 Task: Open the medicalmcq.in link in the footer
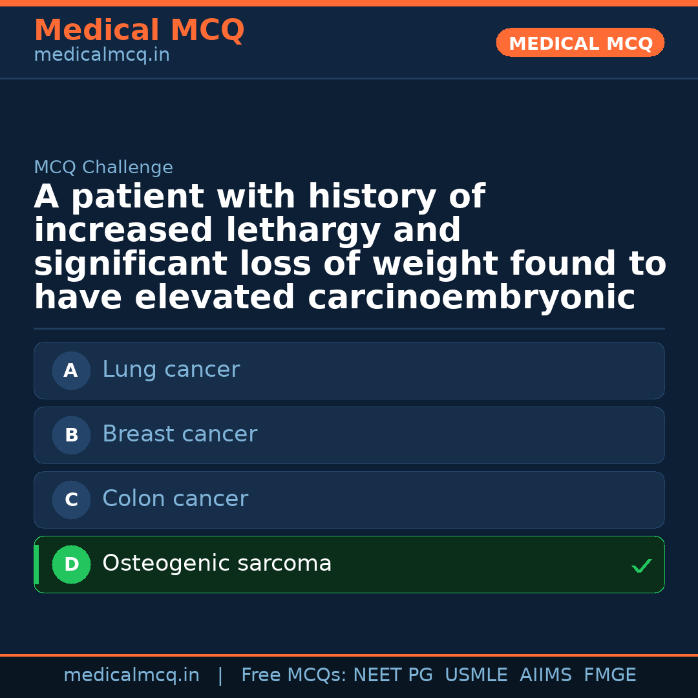click(132, 674)
